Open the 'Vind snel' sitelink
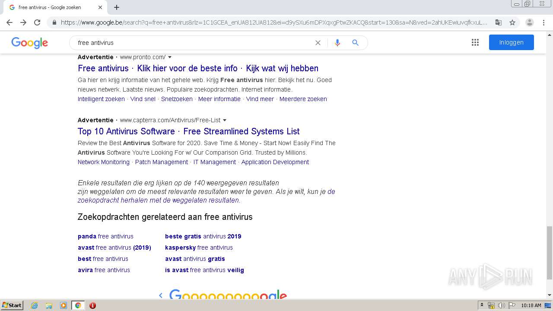 click(143, 99)
